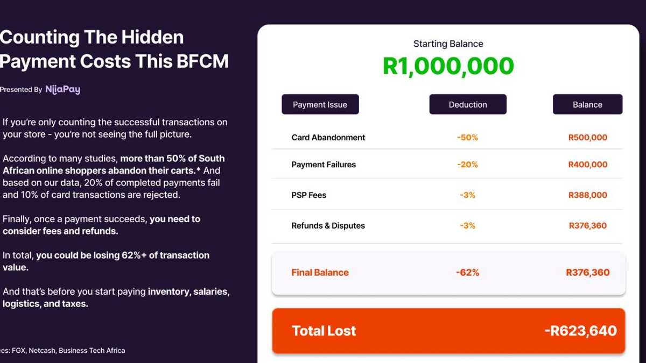Click the -50% deduction value
646x363 pixels.
pos(467,138)
